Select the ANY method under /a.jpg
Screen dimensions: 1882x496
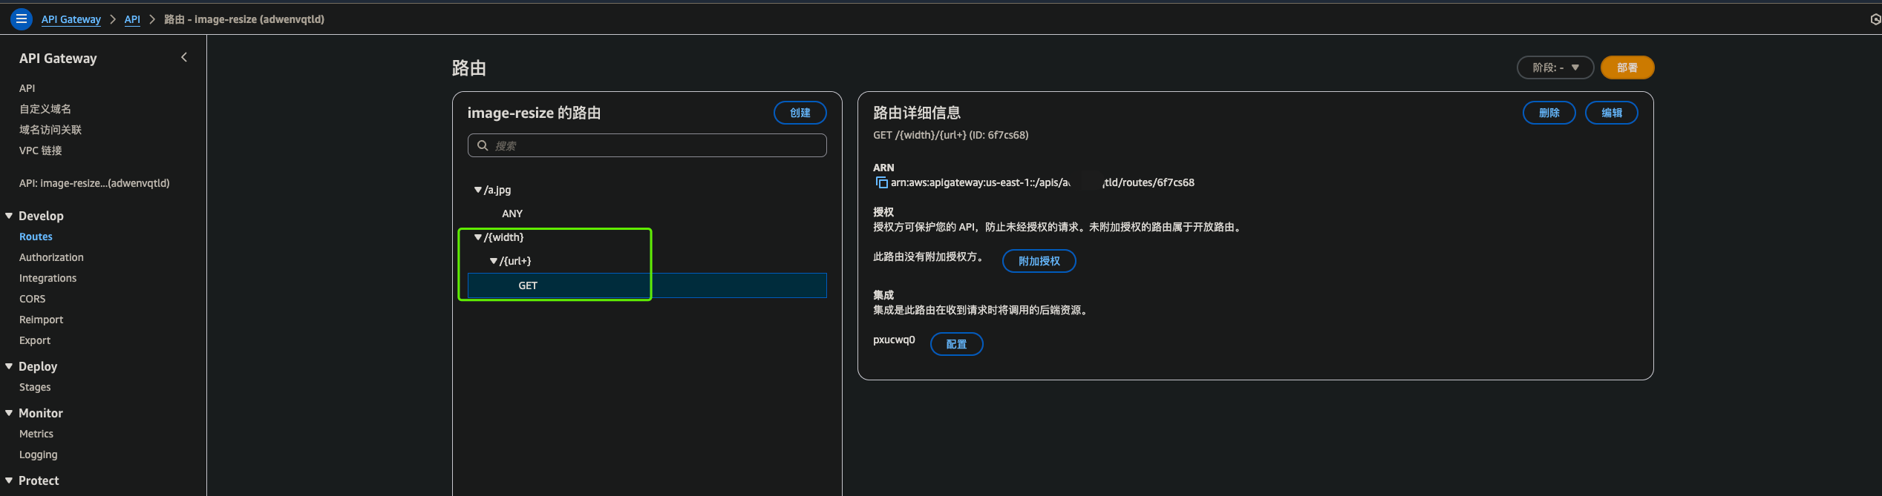click(x=512, y=214)
